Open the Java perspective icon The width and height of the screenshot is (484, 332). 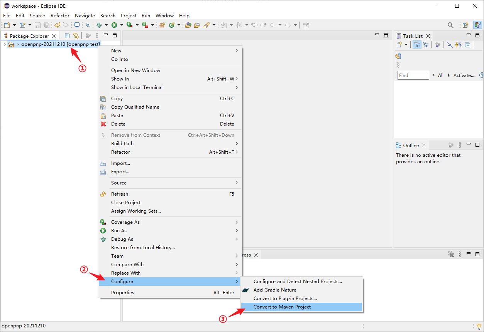point(478,25)
